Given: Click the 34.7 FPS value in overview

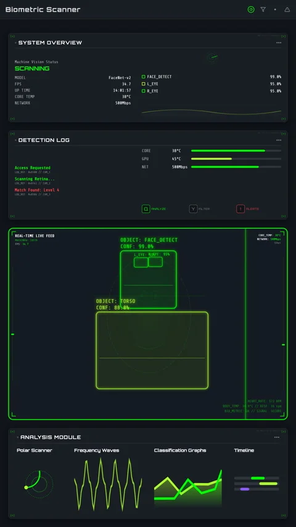Looking at the screenshot, I should [x=126, y=84].
